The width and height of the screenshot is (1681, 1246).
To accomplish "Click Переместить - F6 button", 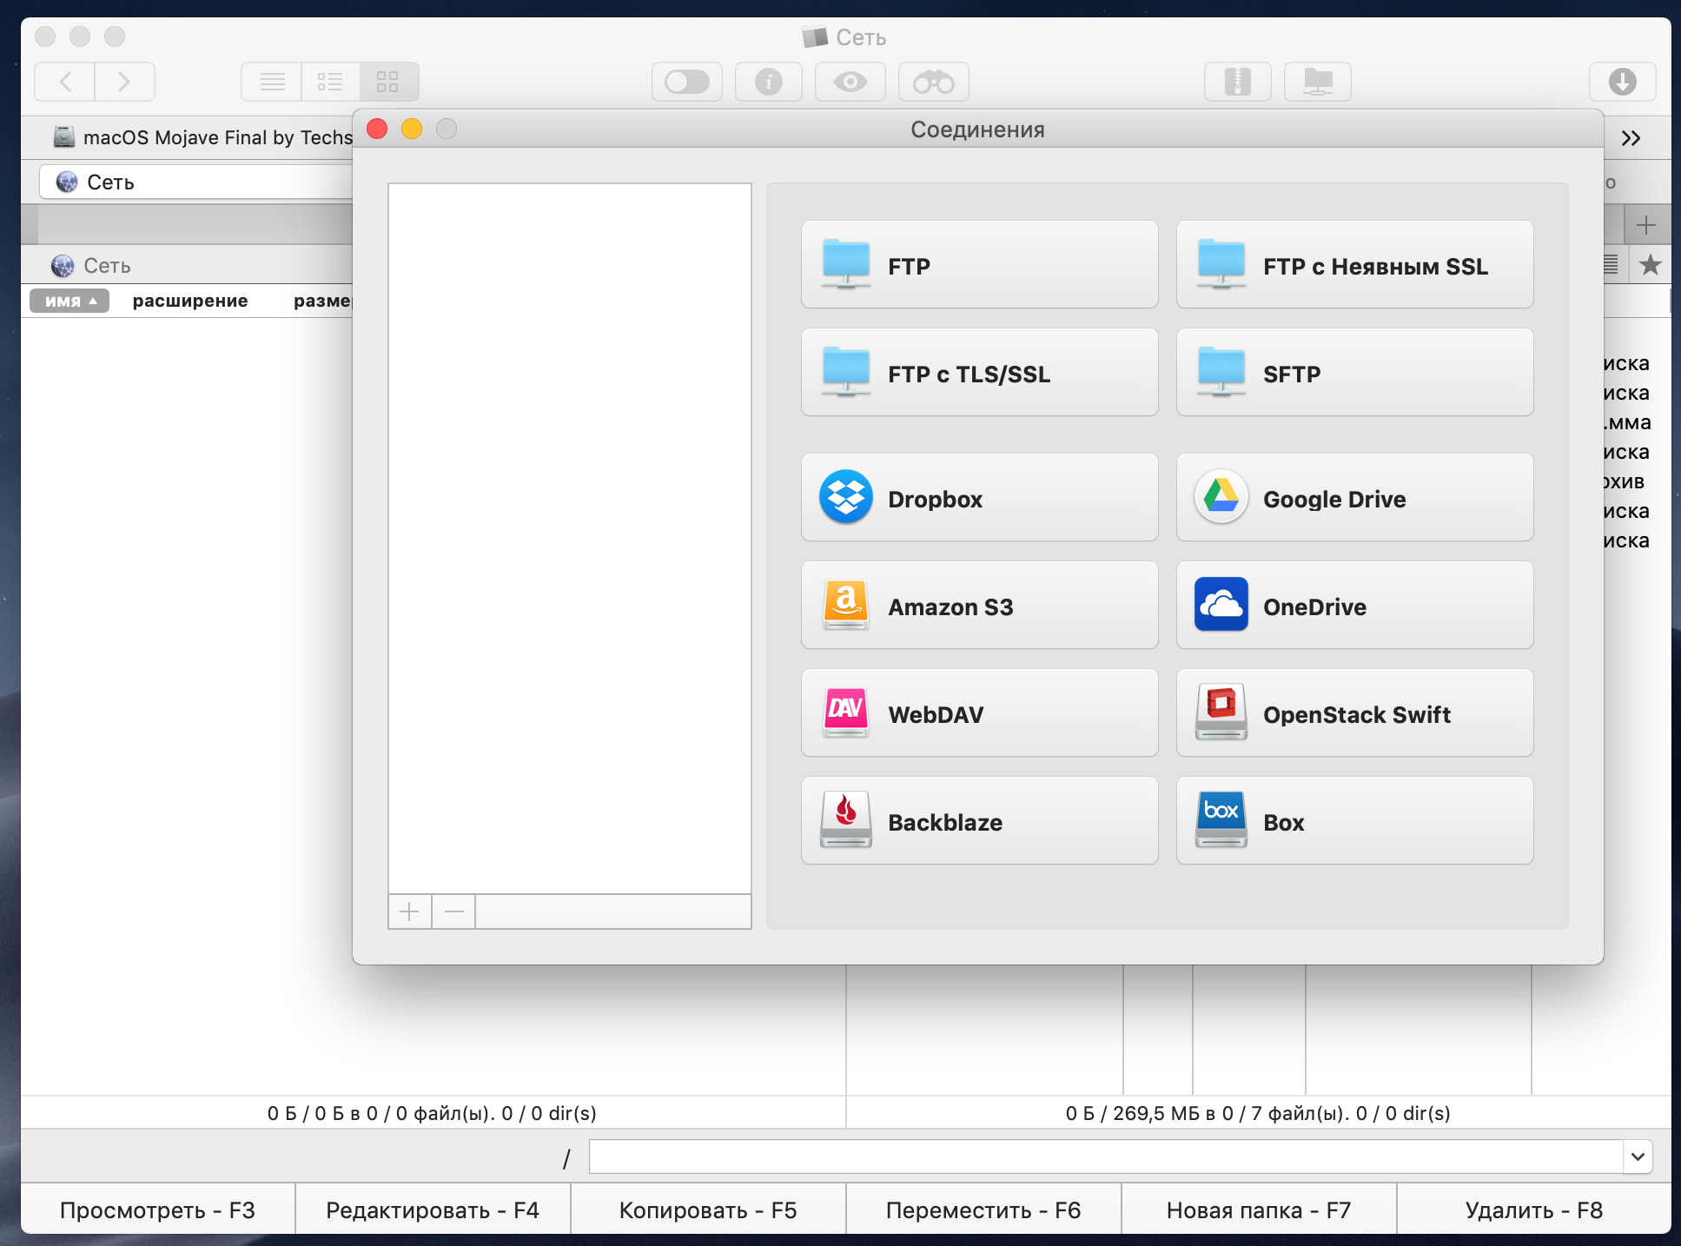I will [x=983, y=1210].
